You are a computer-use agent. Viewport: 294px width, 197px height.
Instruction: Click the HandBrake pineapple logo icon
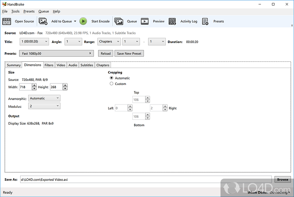(x=4, y=4)
